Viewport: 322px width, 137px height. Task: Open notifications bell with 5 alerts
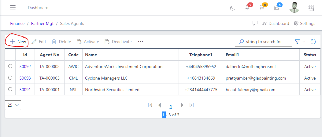(x=247, y=8)
